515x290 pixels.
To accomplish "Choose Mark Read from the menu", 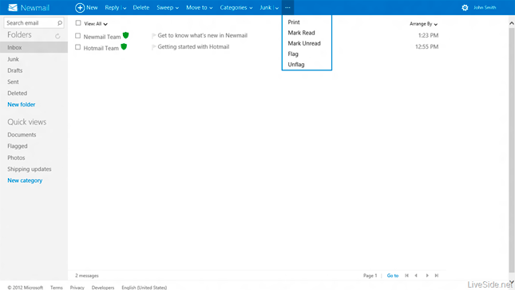I will 301,33.
